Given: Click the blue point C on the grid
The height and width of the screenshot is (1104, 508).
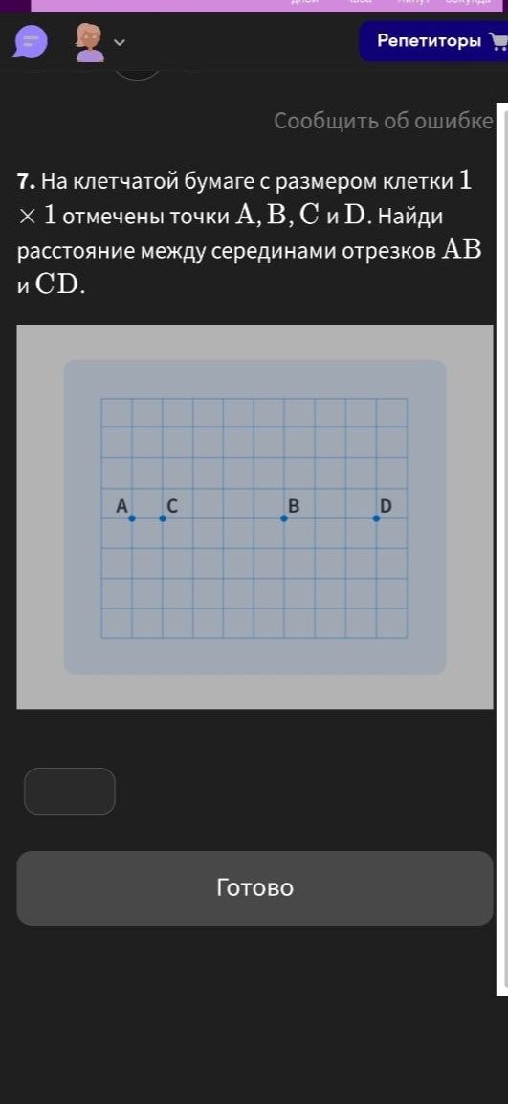Looking at the screenshot, I should 163,518.
